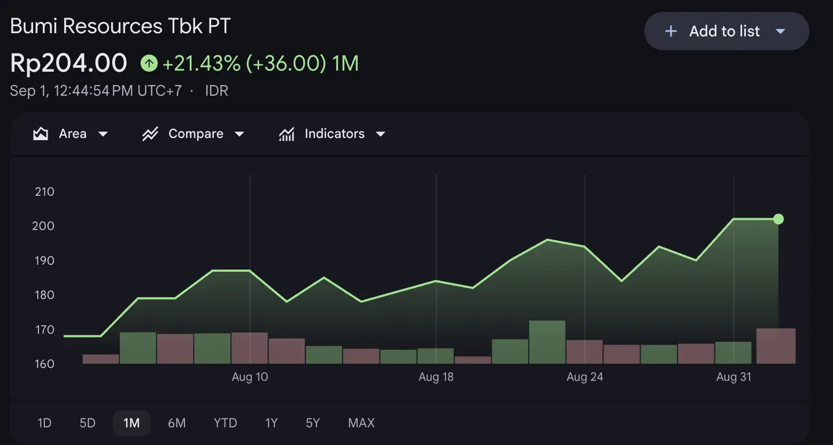Open the Indicators dropdown arrow
This screenshot has width=833, height=445.
point(381,134)
